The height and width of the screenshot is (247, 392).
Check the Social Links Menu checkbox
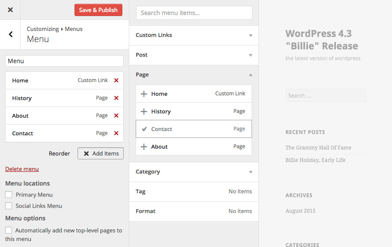(x=9, y=206)
